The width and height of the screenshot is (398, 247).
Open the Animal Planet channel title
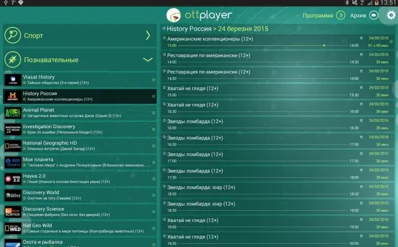[x=38, y=110]
